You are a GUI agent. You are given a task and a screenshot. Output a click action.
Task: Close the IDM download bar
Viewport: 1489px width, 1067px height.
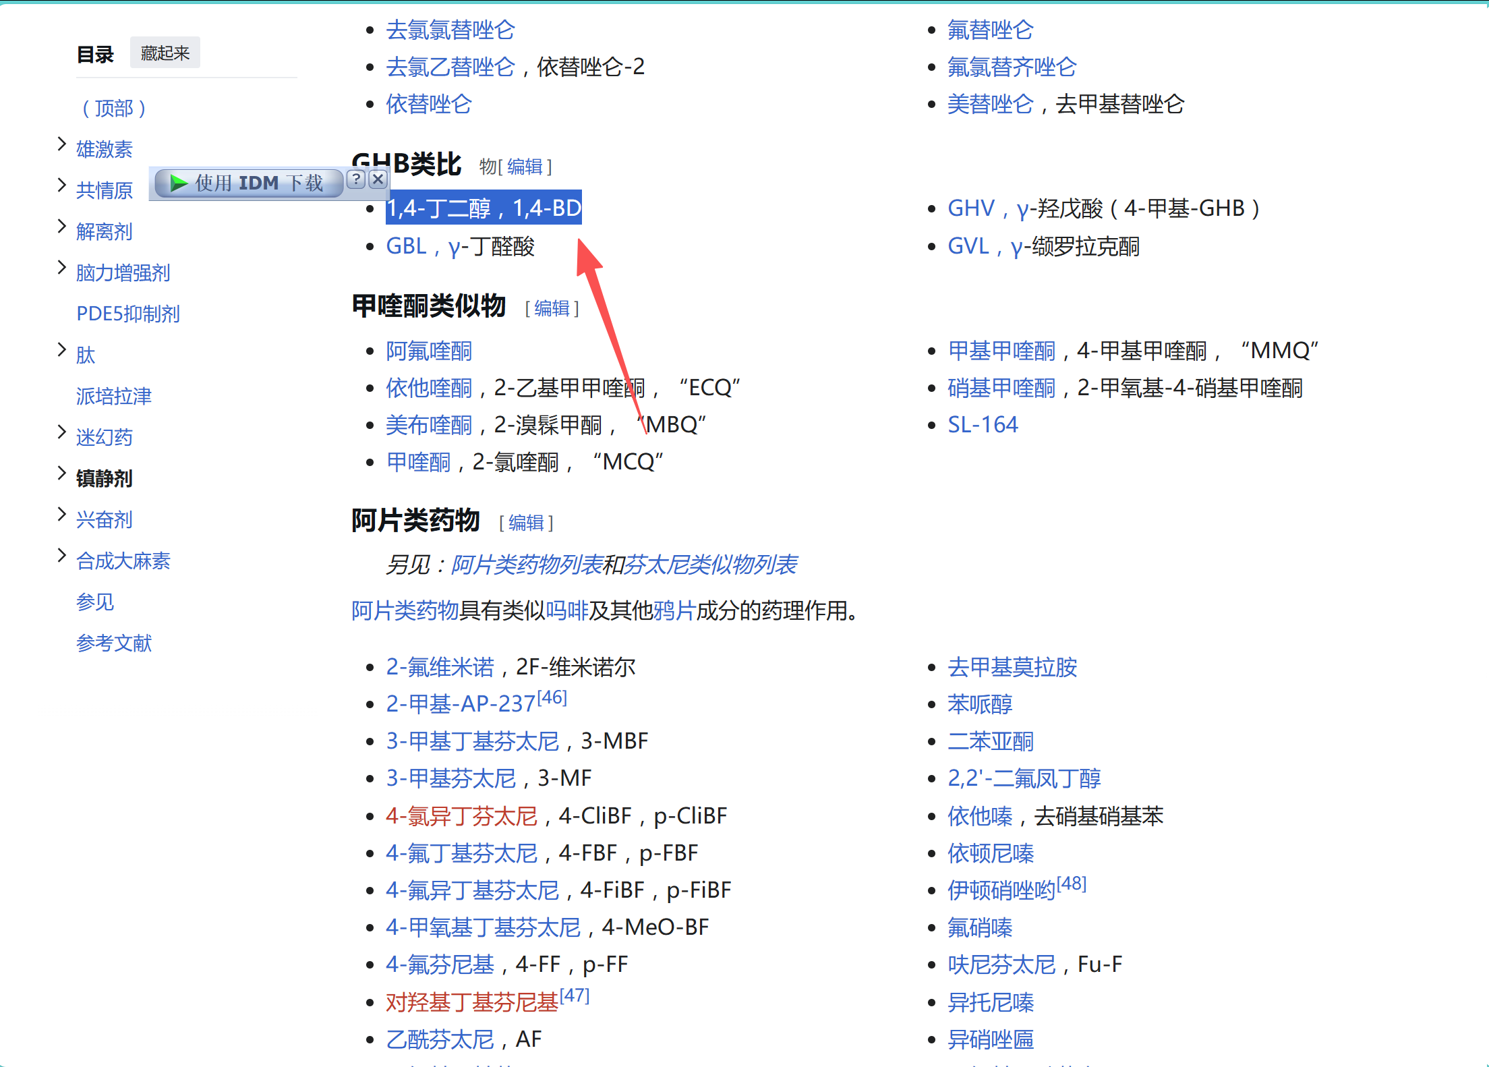coord(378,179)
